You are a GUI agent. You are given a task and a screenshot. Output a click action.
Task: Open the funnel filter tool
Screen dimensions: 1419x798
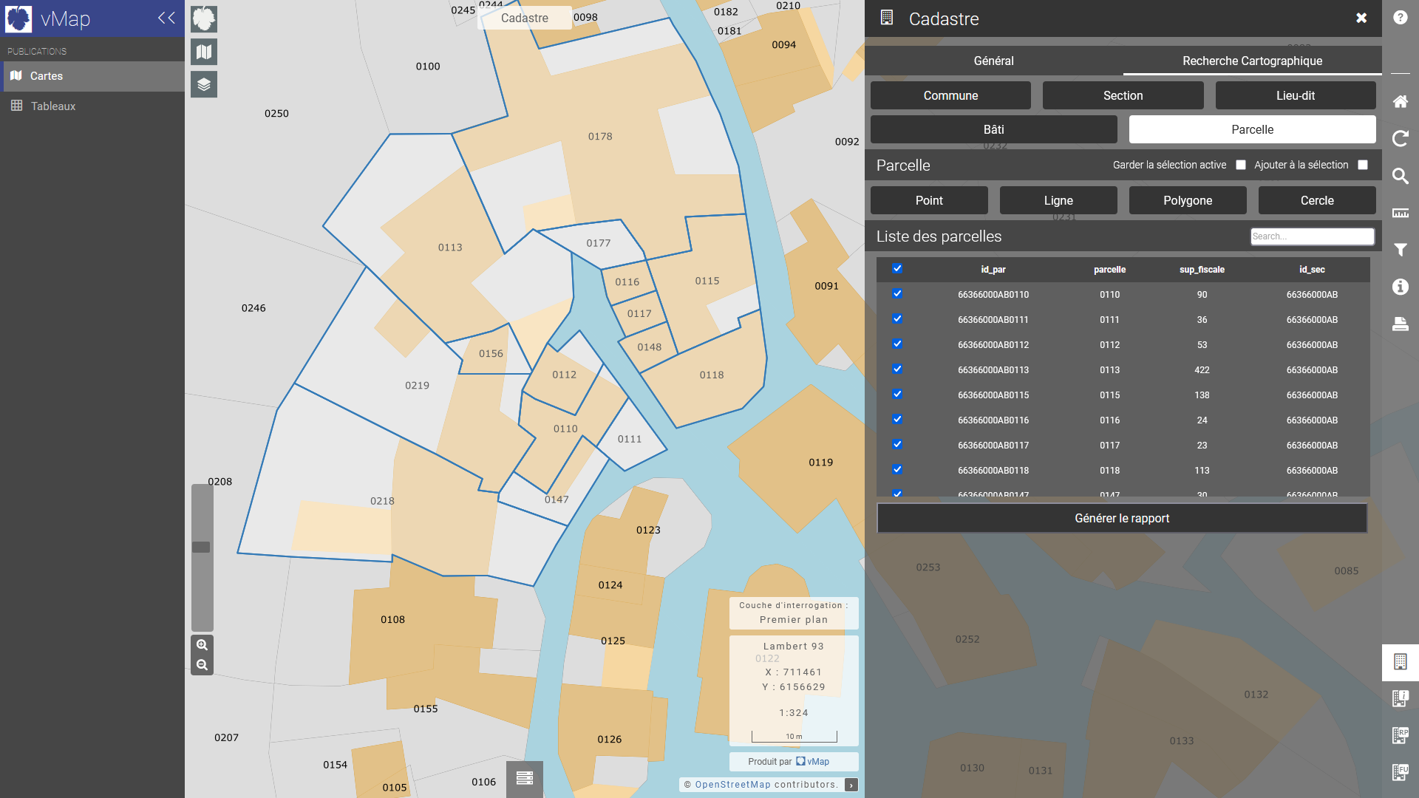coord(1400,250)
